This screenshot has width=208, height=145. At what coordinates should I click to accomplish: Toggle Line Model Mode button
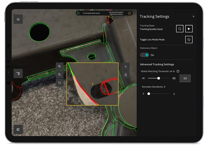[189, 40]
